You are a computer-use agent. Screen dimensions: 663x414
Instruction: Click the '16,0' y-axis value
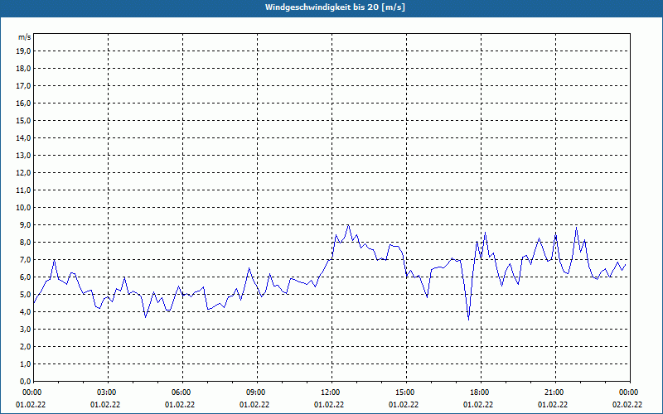(24, 103)
